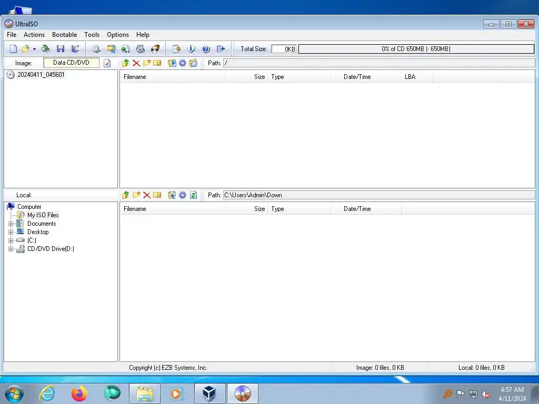
Task: Click the gear icon in the Local toolbar
Action: click(x=183, y=195)
